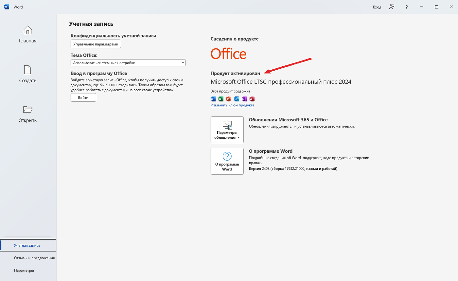The image size is (458, 281).
Task: Open Параметры in the sidebar
Action: point(24,271)
